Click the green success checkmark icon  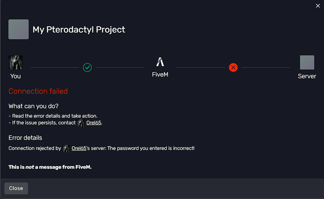(x=87, y=67)
